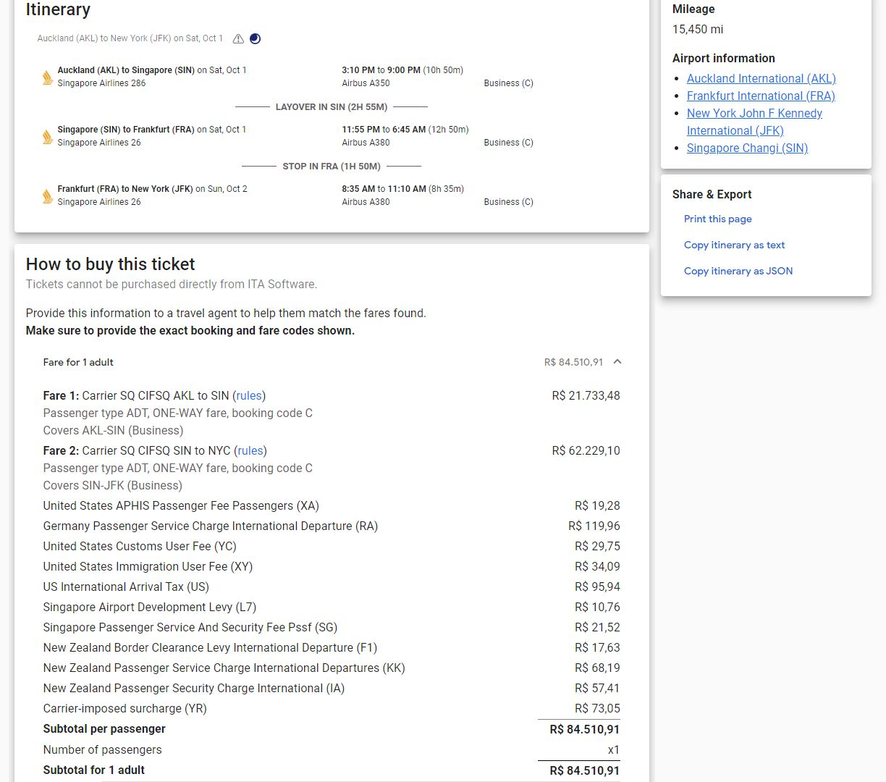Click US International Arrival Tax (US) row
The width and height of the screenshot is (886, 782).
332,586
